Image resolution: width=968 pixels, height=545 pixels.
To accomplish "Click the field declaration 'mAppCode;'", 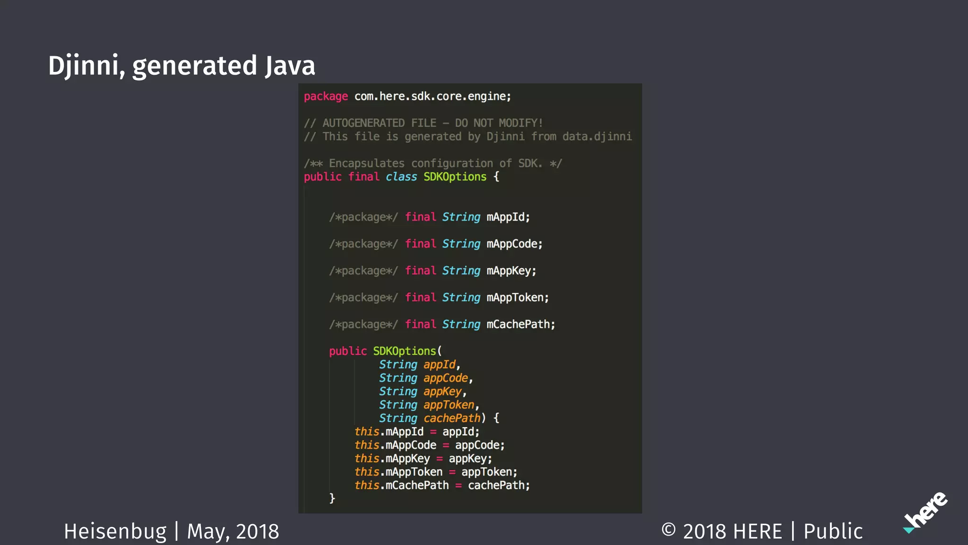I will pyautogui.click(x=515, y=244).
